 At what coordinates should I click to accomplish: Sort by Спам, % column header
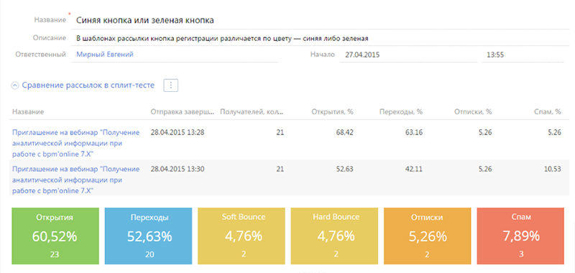[x=548, y=112]
